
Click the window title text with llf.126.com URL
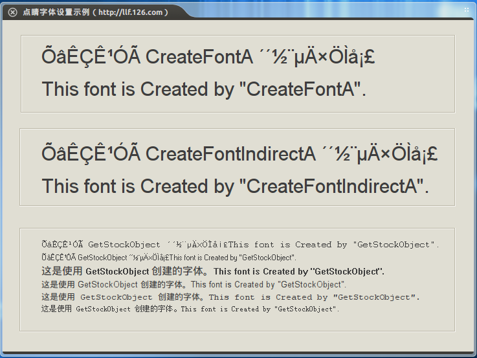click(x=96, y=12)
